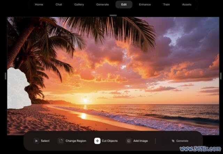Pick the Cut Objects label
This screenshot has height=154, width=223.
coord(110,141)
